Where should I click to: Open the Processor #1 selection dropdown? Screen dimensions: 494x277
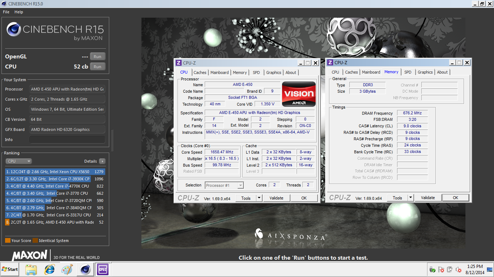(x=224, y=185)
